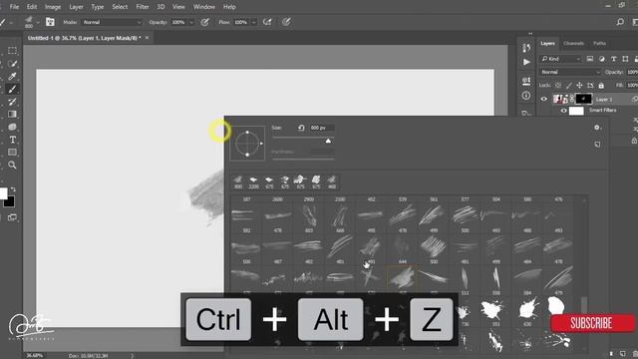Filter layers by shape type
Viewport: 638px width, 359px height.
(x=625, y=59)
